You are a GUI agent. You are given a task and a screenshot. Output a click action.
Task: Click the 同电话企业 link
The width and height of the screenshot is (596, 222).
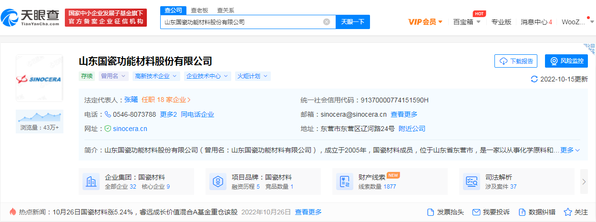click(x=197, y=114)
